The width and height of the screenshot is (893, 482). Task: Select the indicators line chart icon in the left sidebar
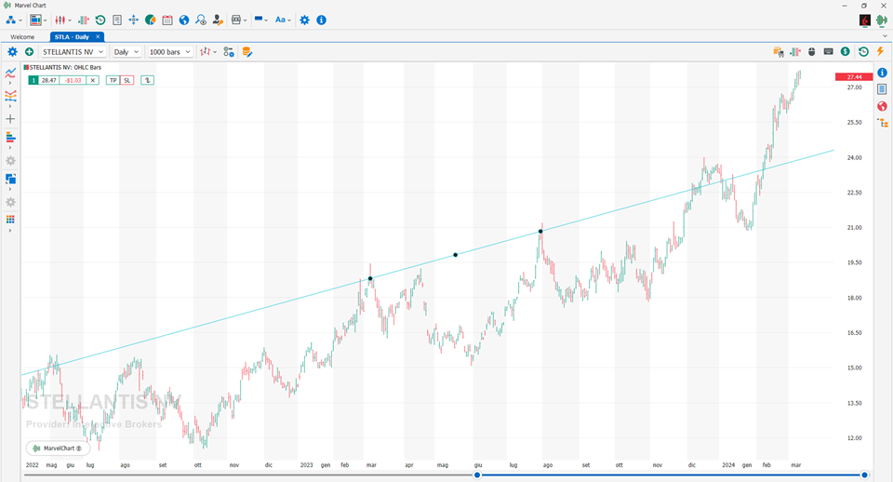(x=10, y=73)
